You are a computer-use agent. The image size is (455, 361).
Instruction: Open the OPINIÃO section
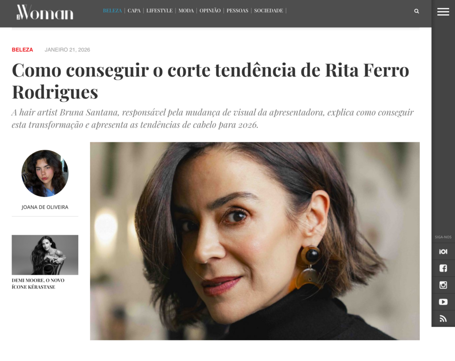(210, 11)
